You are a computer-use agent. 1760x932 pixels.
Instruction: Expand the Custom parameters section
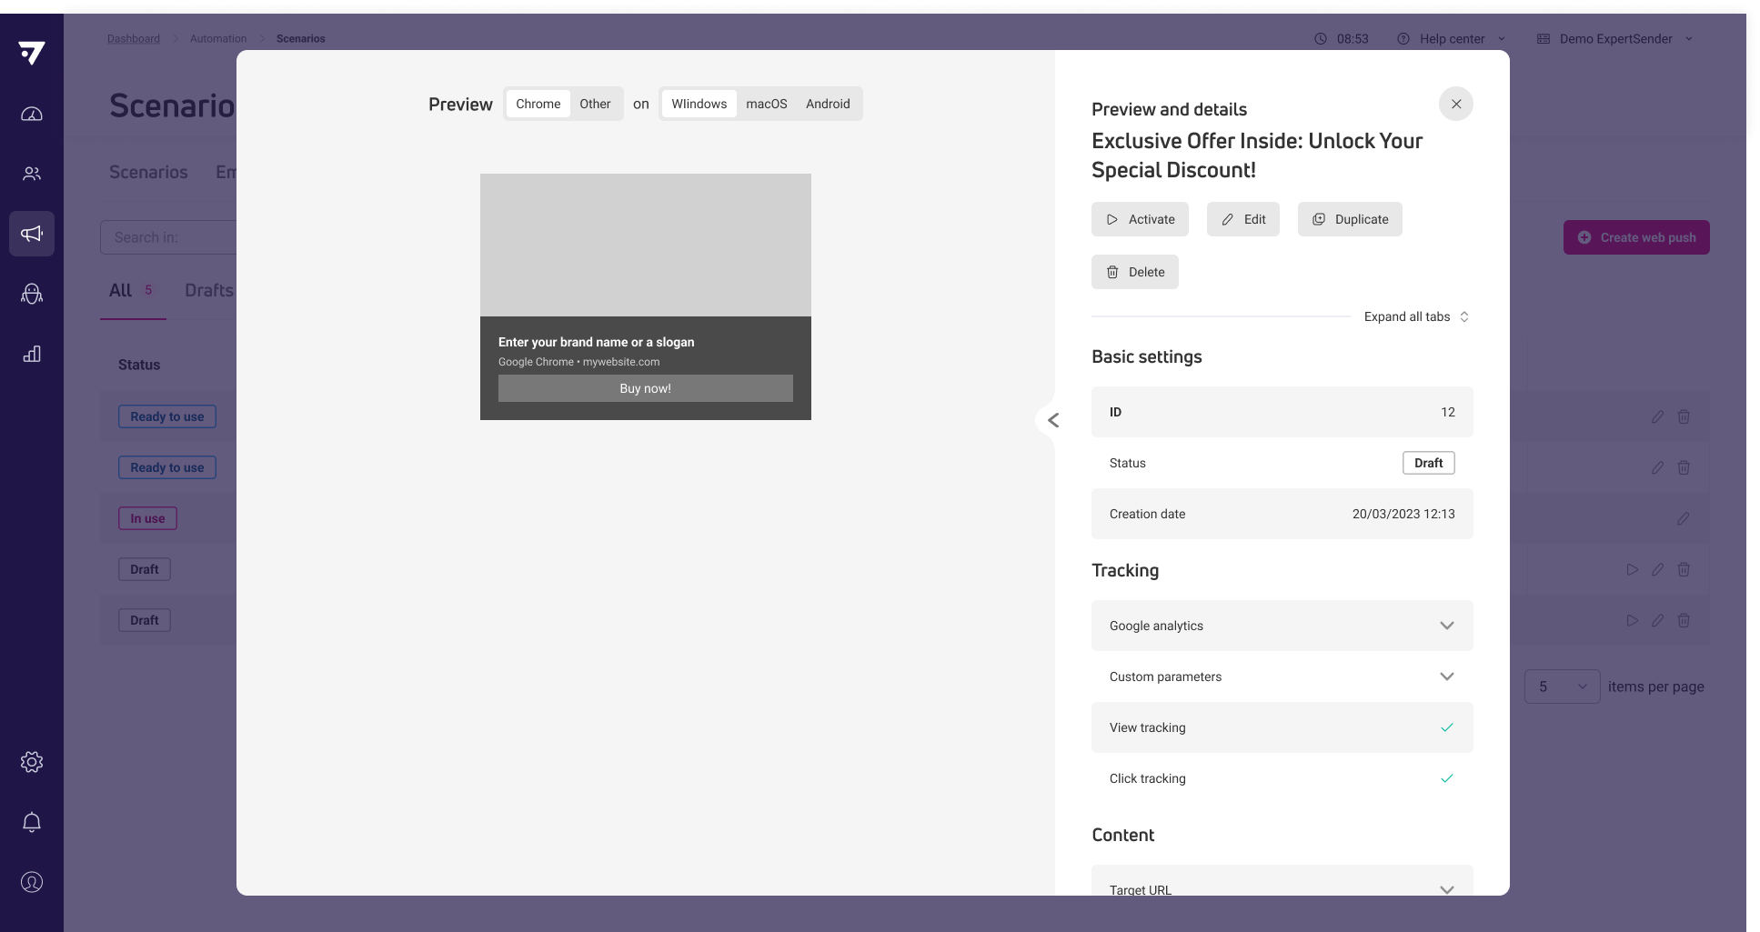click(x=1446, y=676)
